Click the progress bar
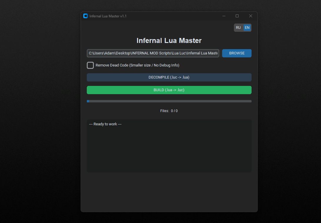The width and height of the screenshot is (321, 223). point(169,101)
